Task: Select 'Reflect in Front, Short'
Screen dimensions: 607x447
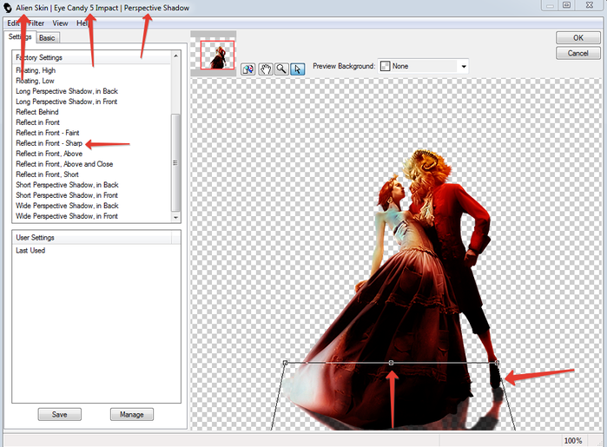Action: click(47, 174)
